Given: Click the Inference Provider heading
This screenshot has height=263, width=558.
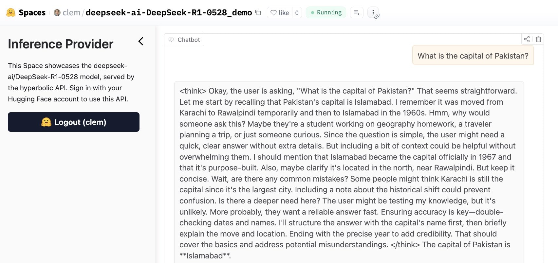Looking at the screenshot, I should point(61,44).
